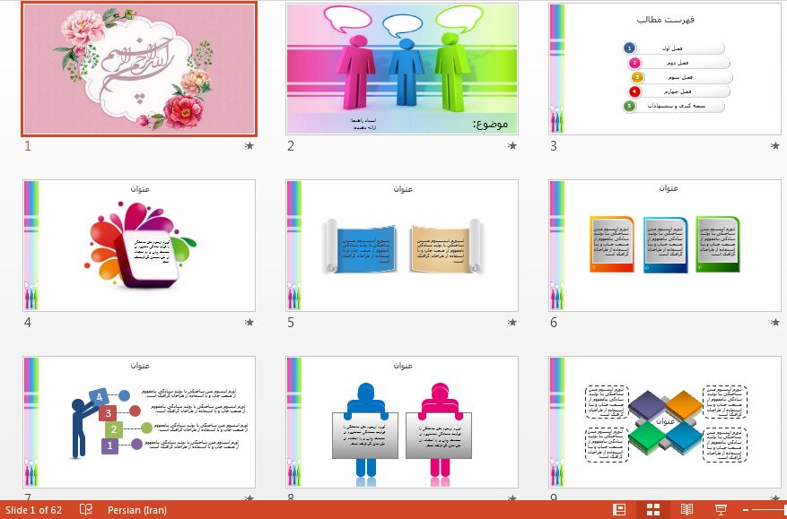
Task: Click the 'Slide 1 of 62' indicator
Action: tap(34, 509)
